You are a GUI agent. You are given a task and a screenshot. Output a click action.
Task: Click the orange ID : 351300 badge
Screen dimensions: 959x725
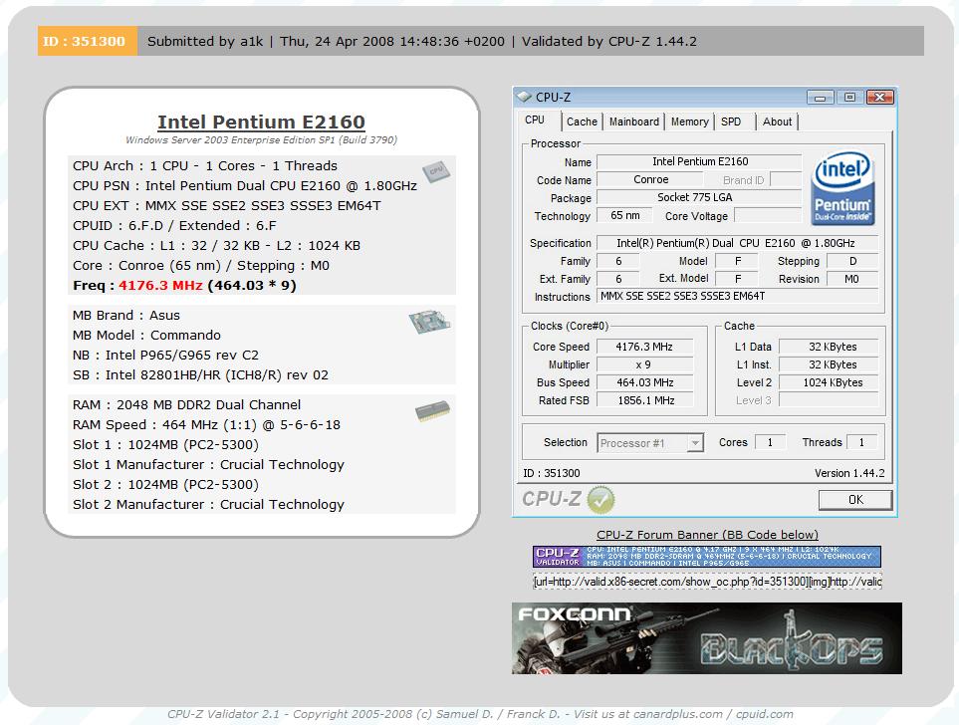point(87,41)
